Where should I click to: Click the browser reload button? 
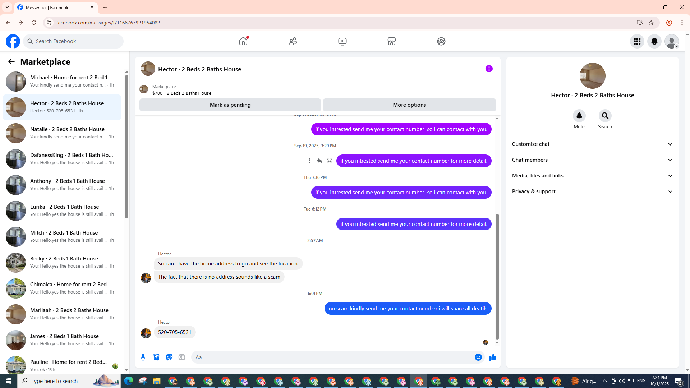(x=34, y=23)
